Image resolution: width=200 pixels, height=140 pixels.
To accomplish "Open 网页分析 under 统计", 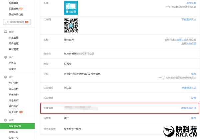I will [14, 112].
